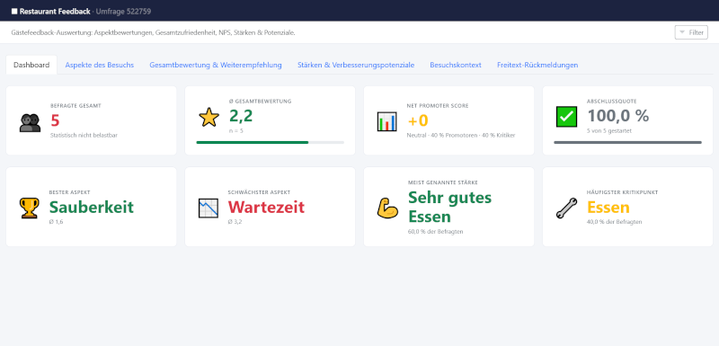Click '5 von 5 gestartet' text
719x346 pixels.
tap(609, 130)
